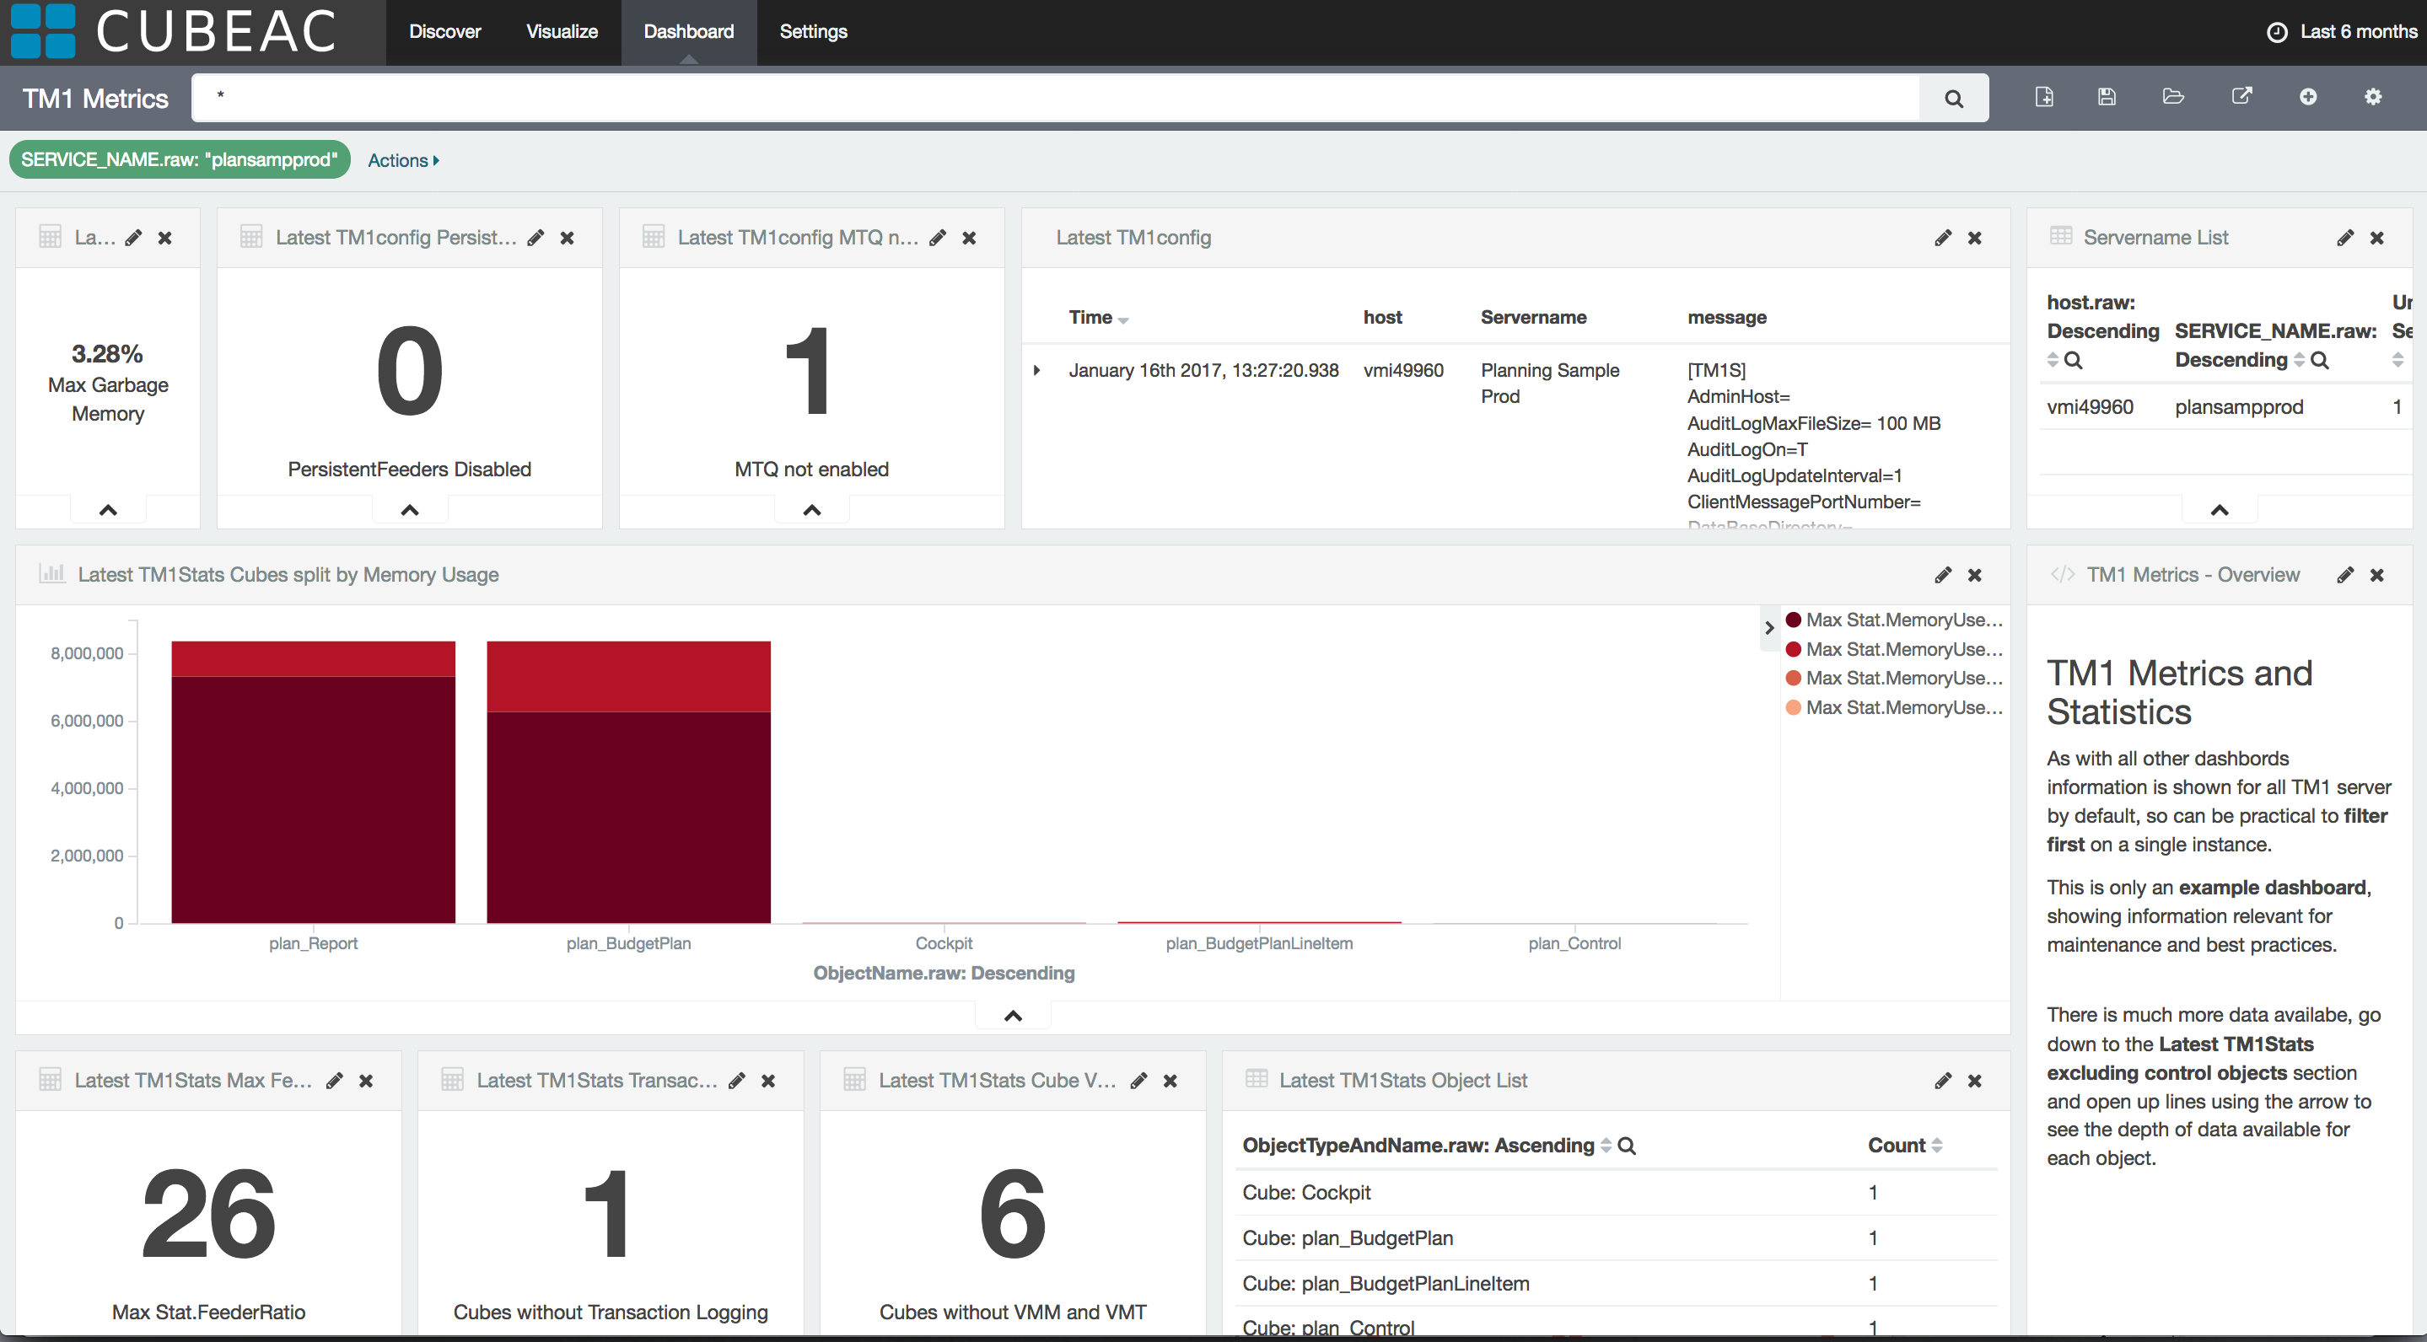Open the time picker clock icon

coord(2277,32)
